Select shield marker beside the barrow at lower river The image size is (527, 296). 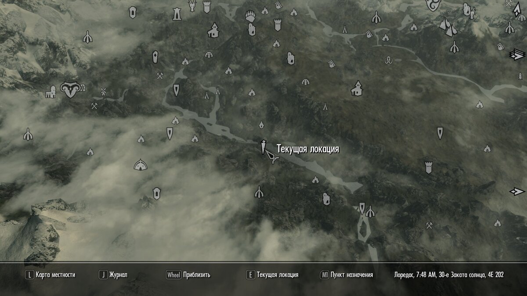point(362,208)
